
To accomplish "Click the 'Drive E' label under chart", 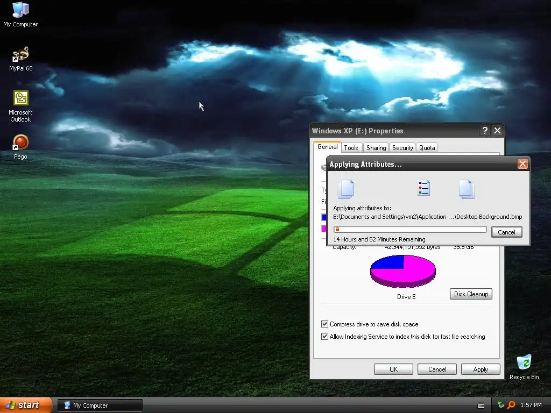I will pyautogui.click(x=406, y=297).
